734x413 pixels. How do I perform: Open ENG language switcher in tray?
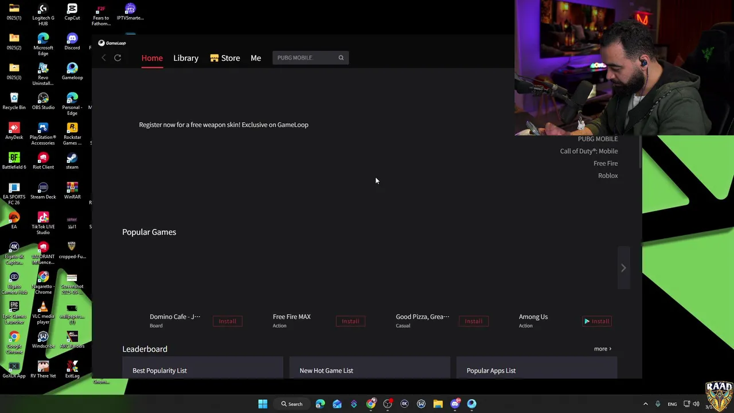coord(672,404)
